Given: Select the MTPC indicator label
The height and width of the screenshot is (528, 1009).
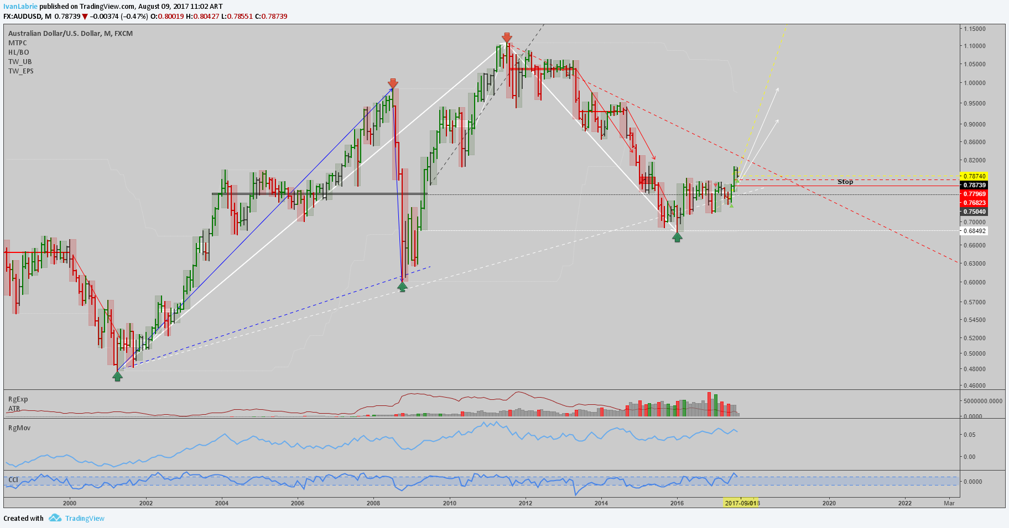Looking at the screenshot, I should pos(17,43).
